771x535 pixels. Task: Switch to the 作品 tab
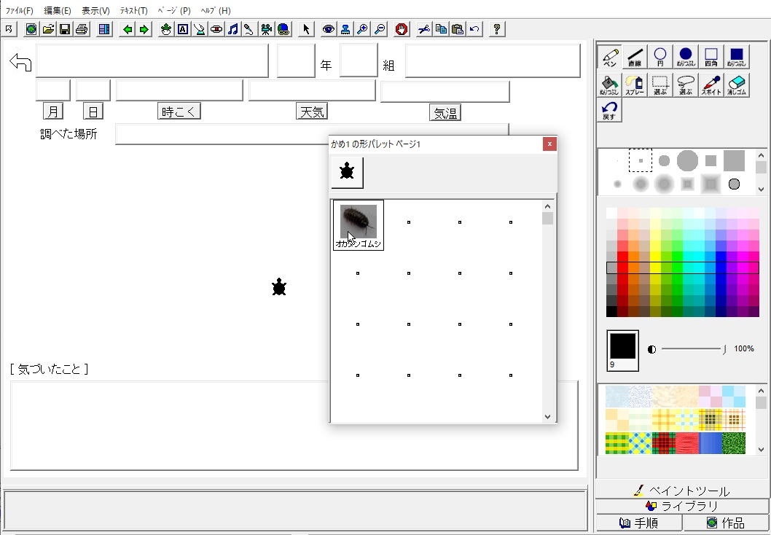point(726,523)
